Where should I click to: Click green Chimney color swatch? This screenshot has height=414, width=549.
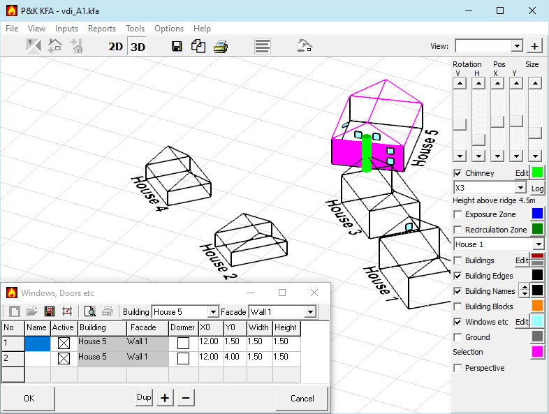point(537,172)
